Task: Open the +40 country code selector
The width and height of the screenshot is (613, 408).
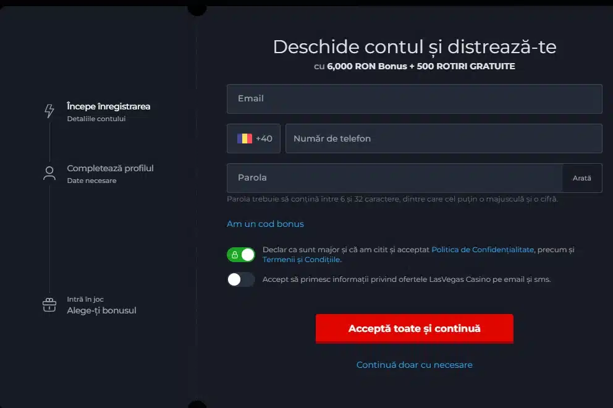Action: (253, 138)
